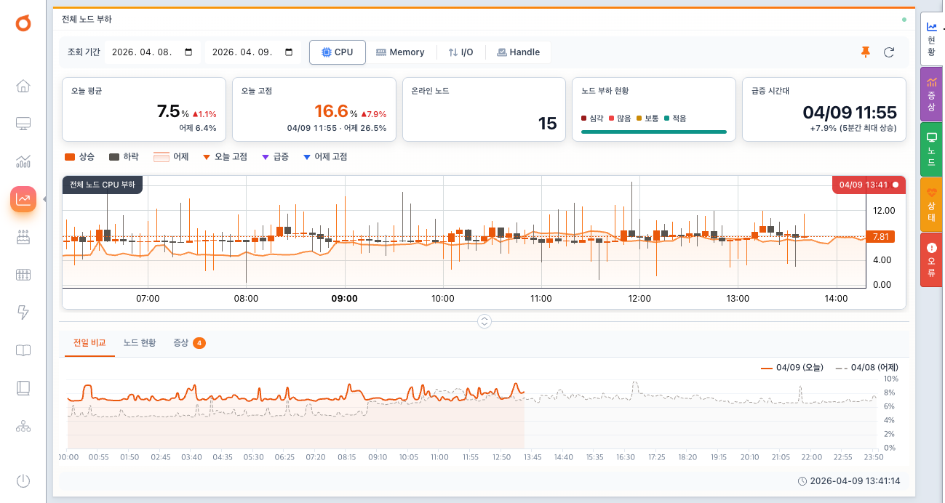Toggle the 04/08 (어제) dashed line legend

(867, 368)
